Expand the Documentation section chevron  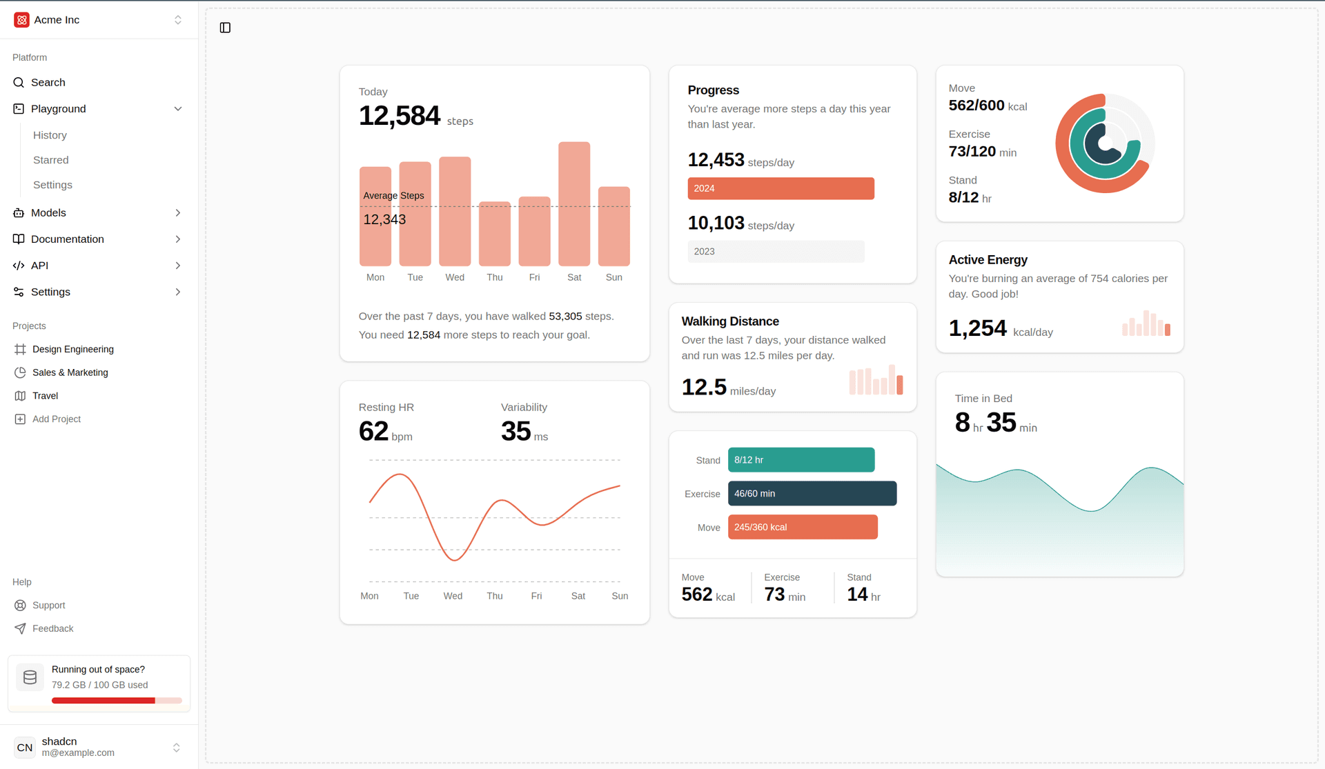[x=179, y=239]
